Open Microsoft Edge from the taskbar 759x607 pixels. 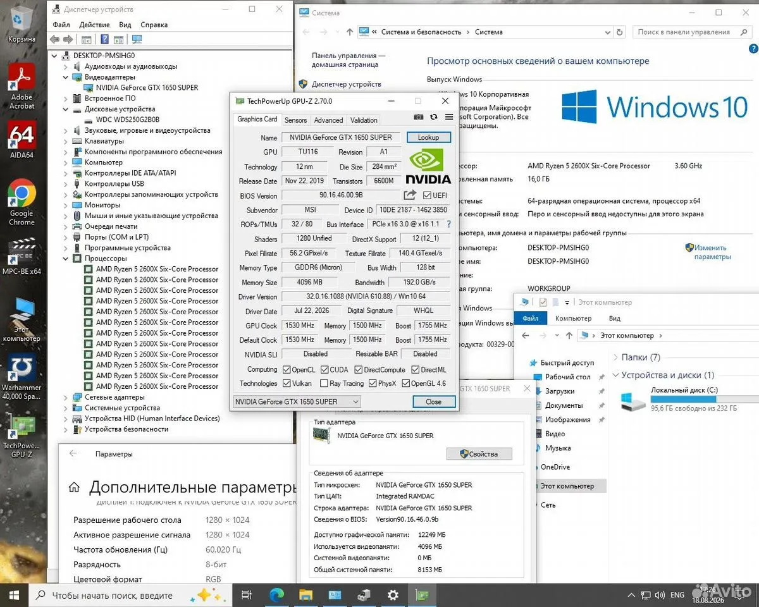pyautogui.click(x=276, y=595)
